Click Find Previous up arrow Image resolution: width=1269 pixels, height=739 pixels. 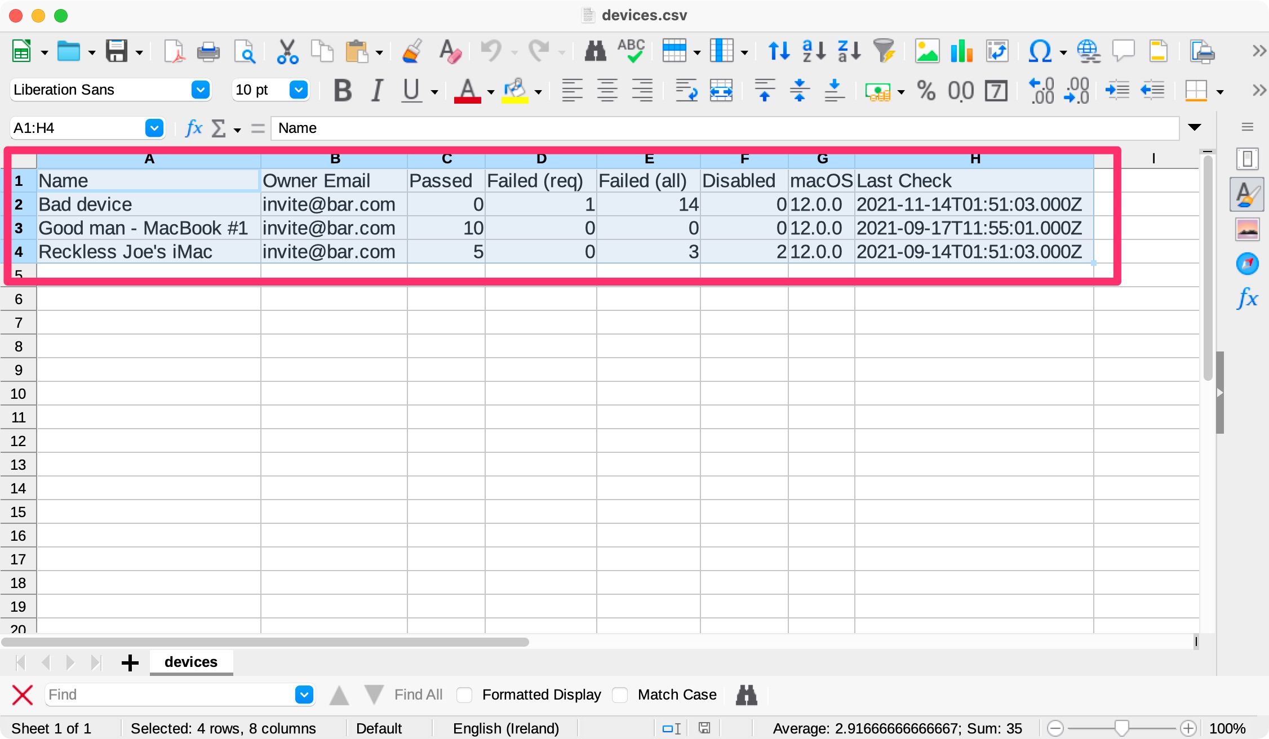pos(339,695)
